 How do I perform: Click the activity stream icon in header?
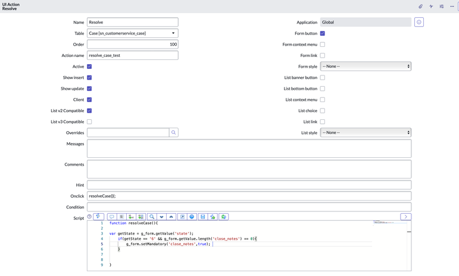coord(431,6)
